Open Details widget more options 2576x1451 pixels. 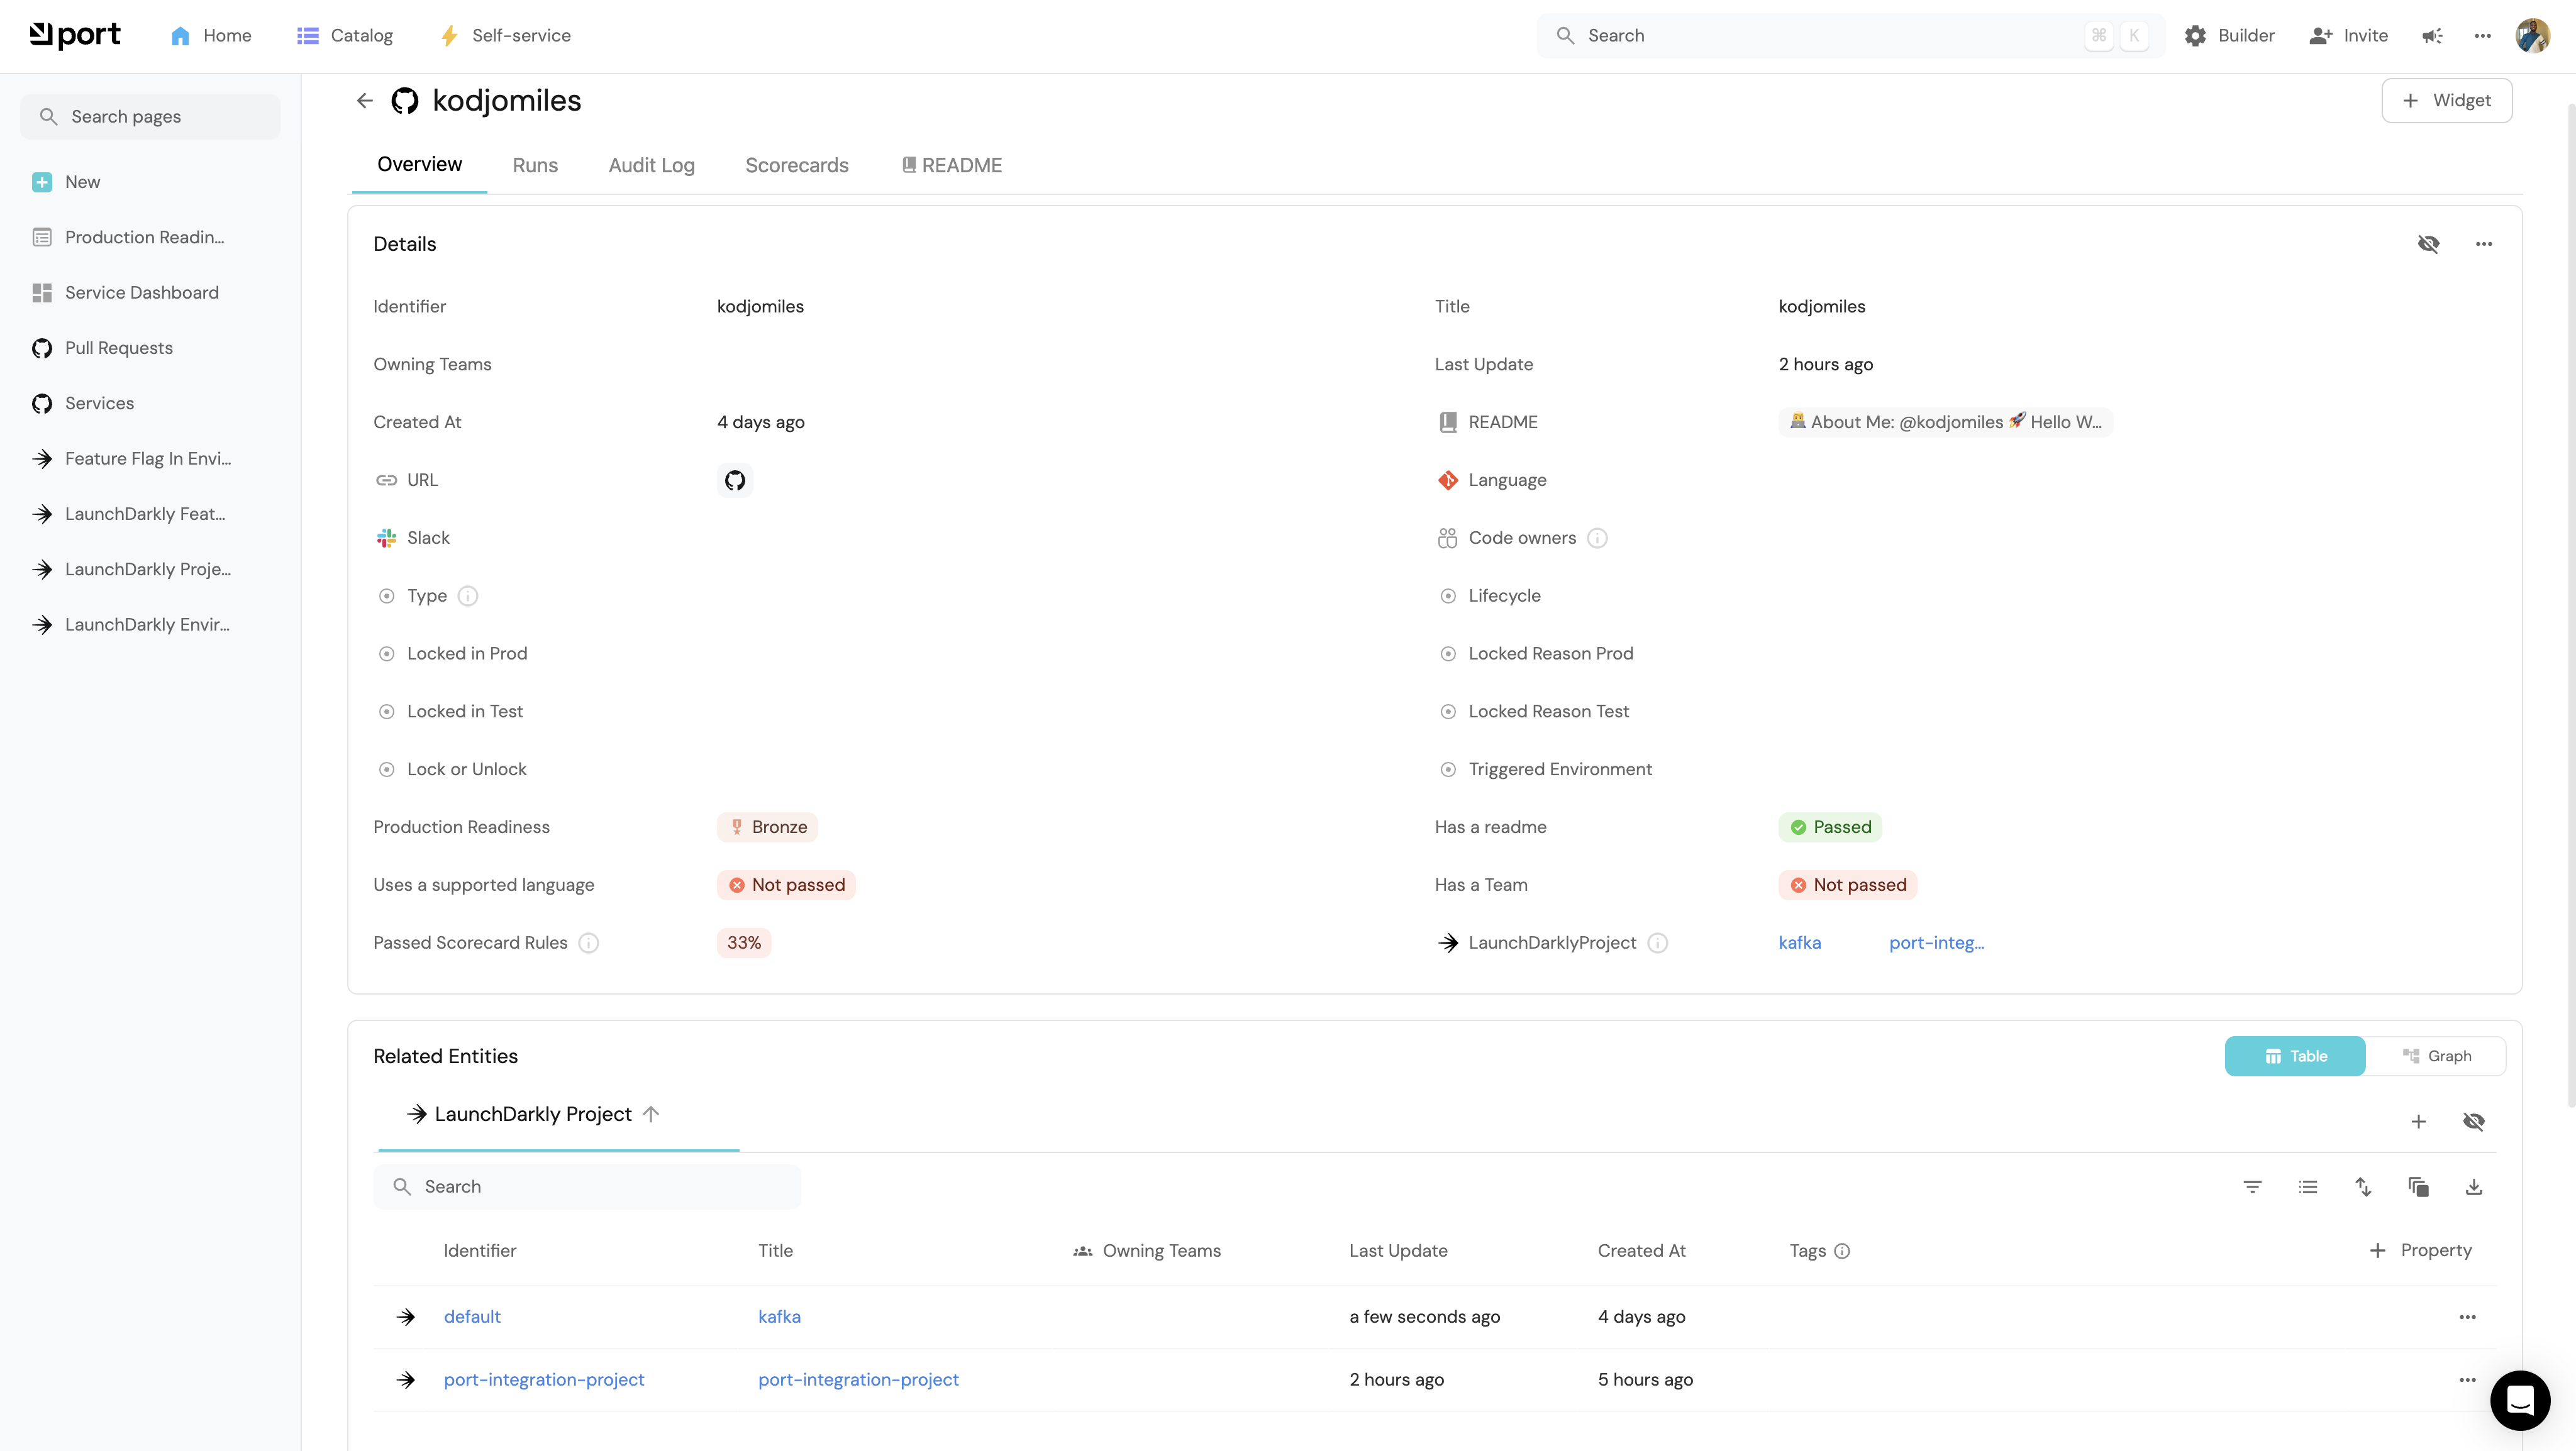pyautogui.click(x=2484, y=244)
